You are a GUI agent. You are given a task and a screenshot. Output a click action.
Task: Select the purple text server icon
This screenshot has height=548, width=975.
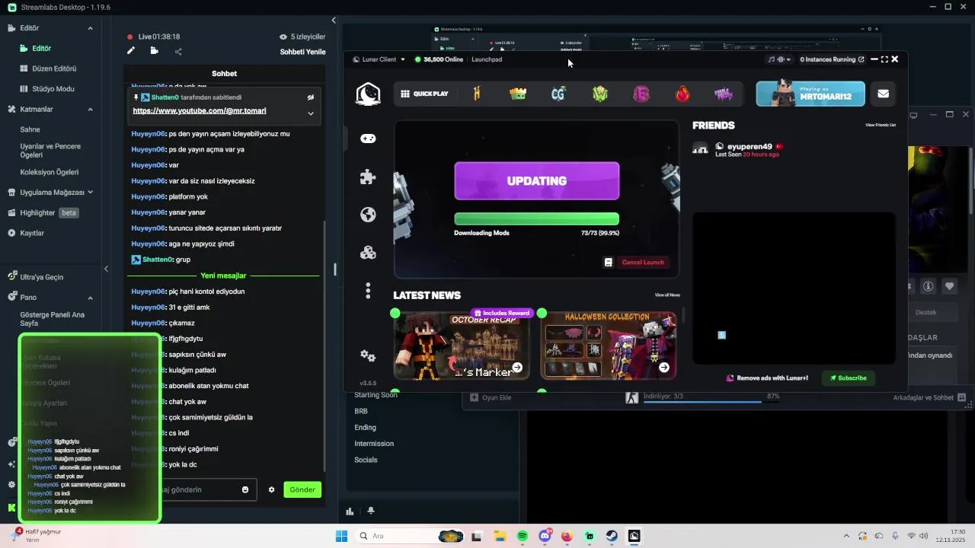[723, 94]
